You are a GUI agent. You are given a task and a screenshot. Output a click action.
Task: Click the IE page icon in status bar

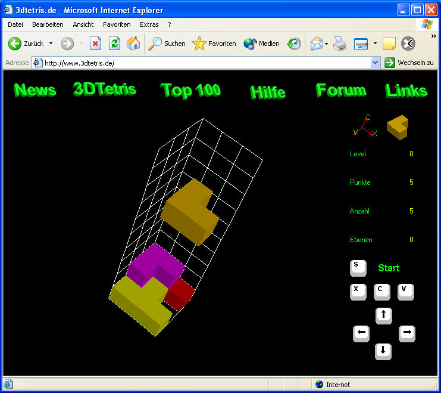(8, 384)
